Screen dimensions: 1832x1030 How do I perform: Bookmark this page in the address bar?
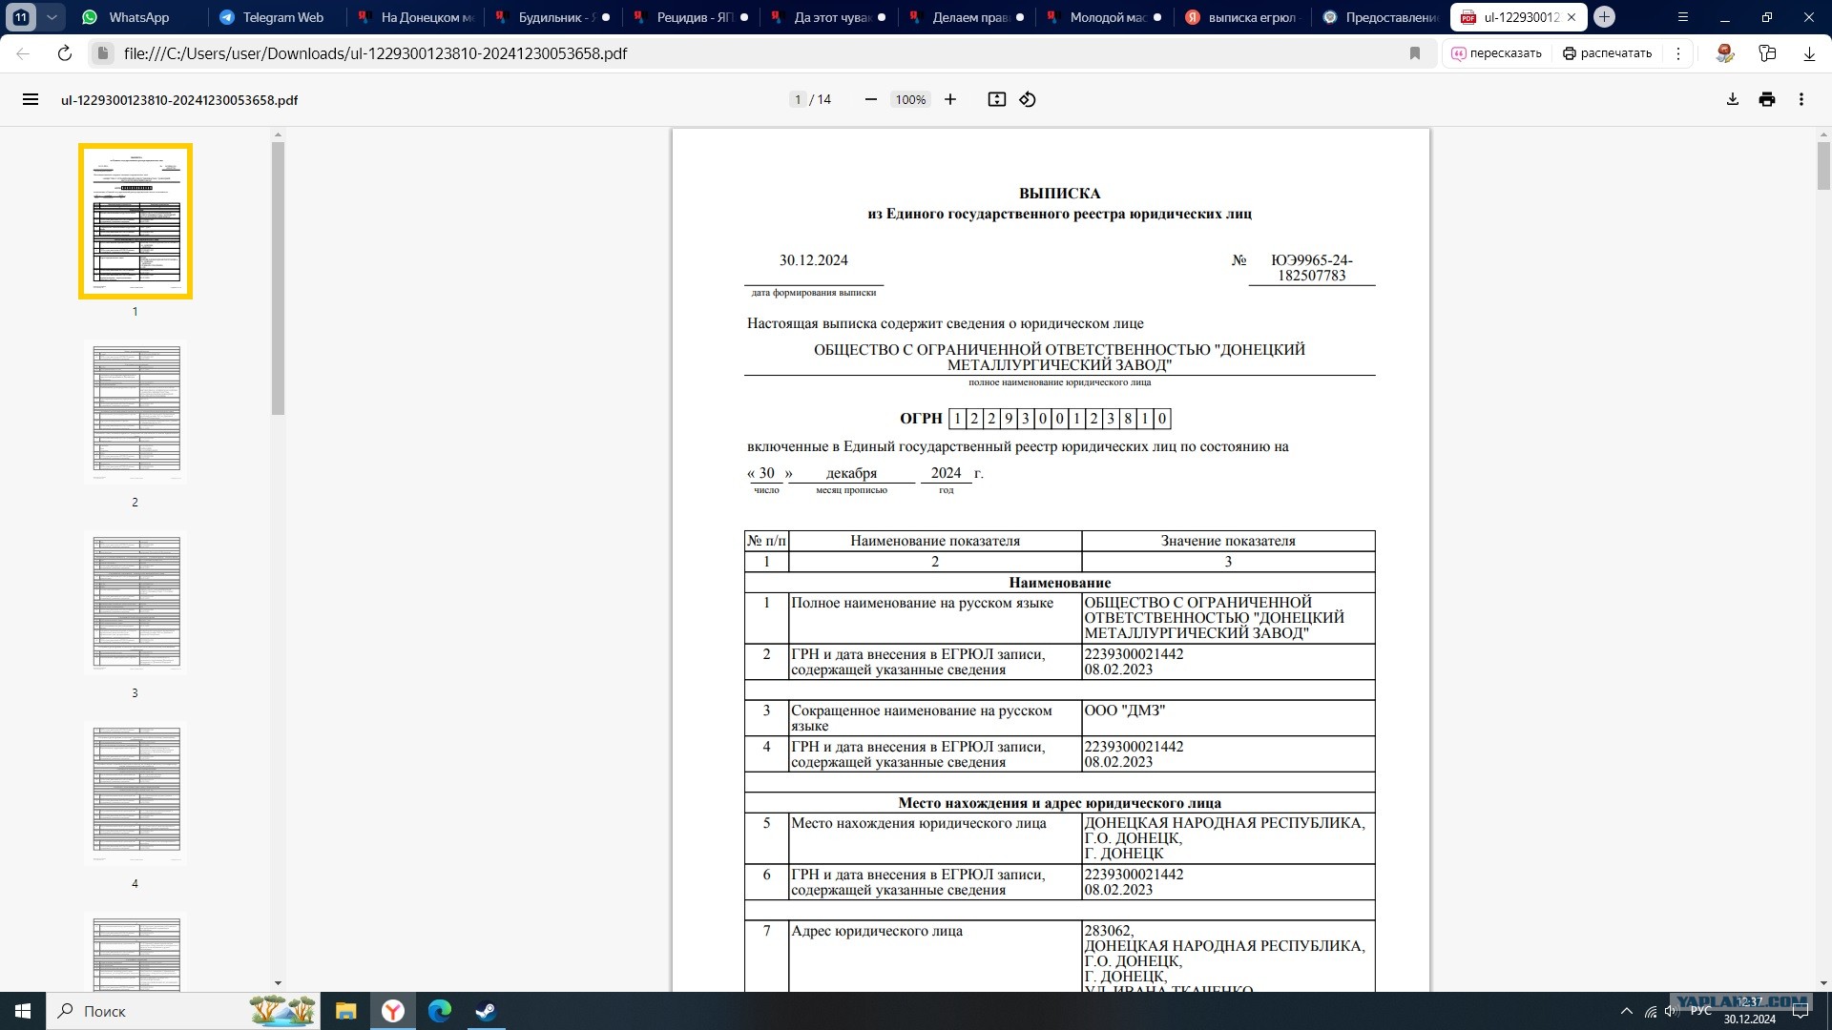coord(1415,53)
